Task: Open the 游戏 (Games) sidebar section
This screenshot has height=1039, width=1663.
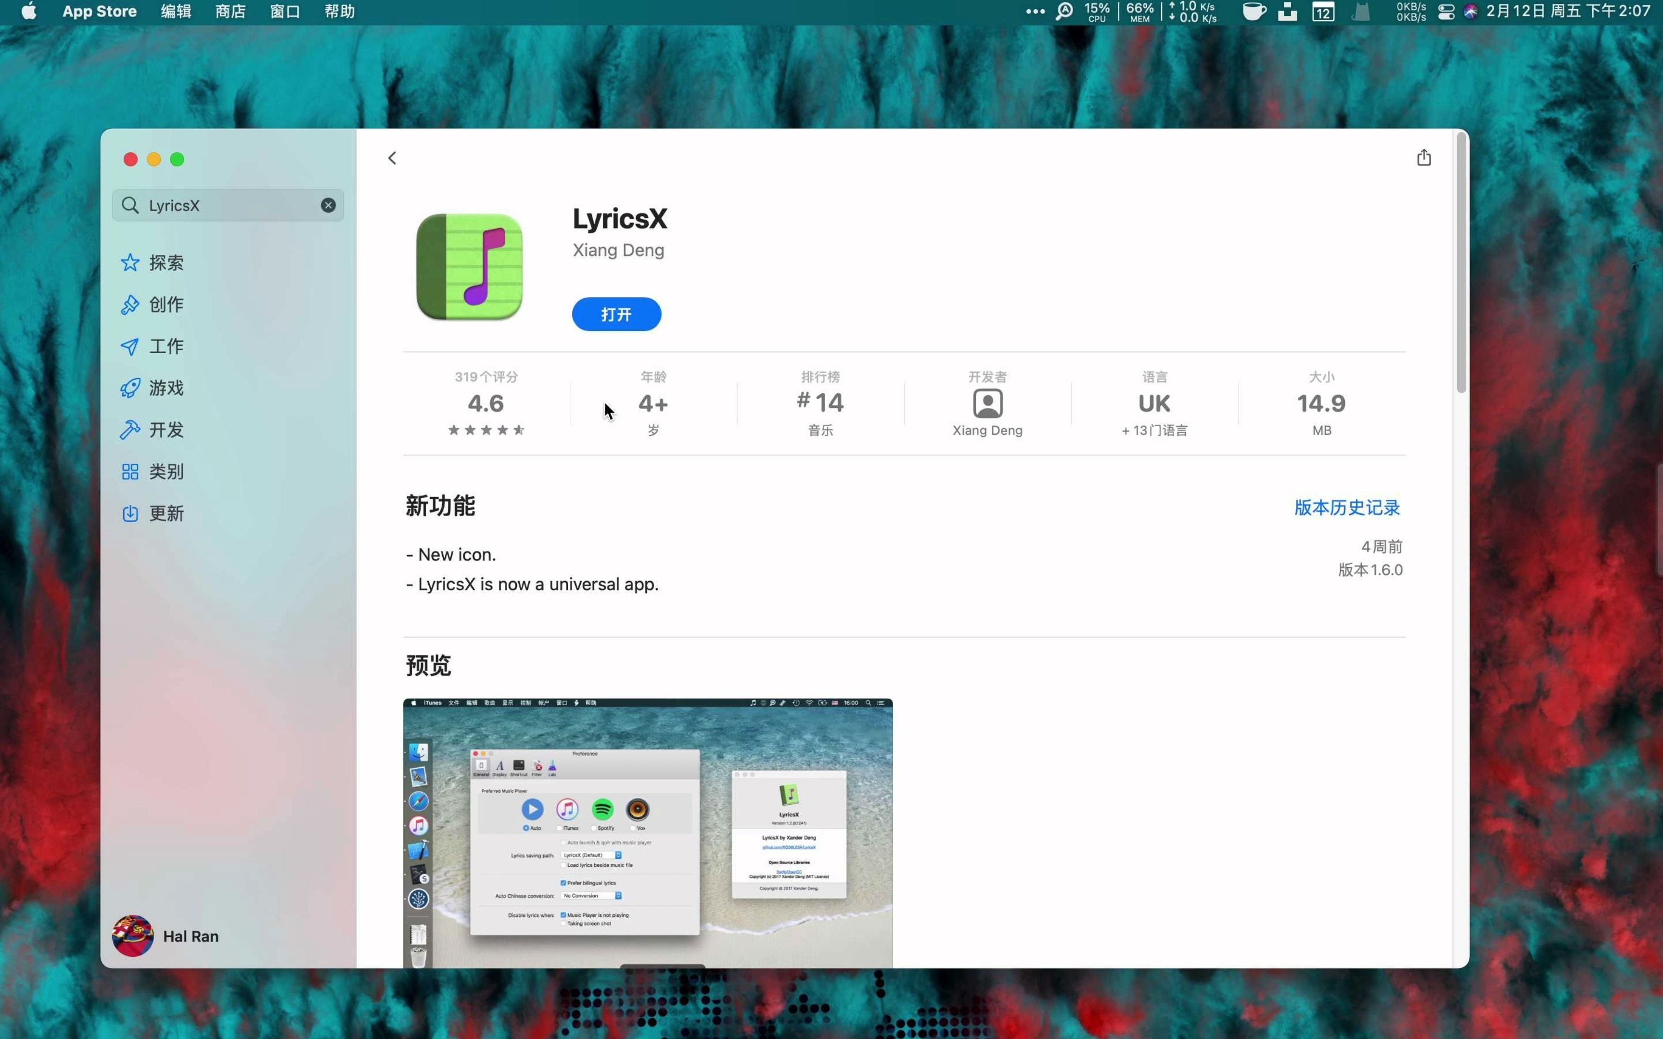Action: pos(153,388)
